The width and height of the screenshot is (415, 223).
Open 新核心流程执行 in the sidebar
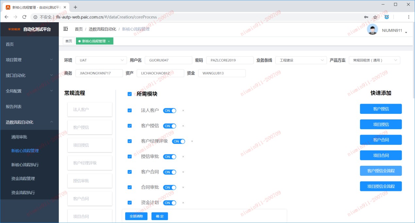point(25,165)
